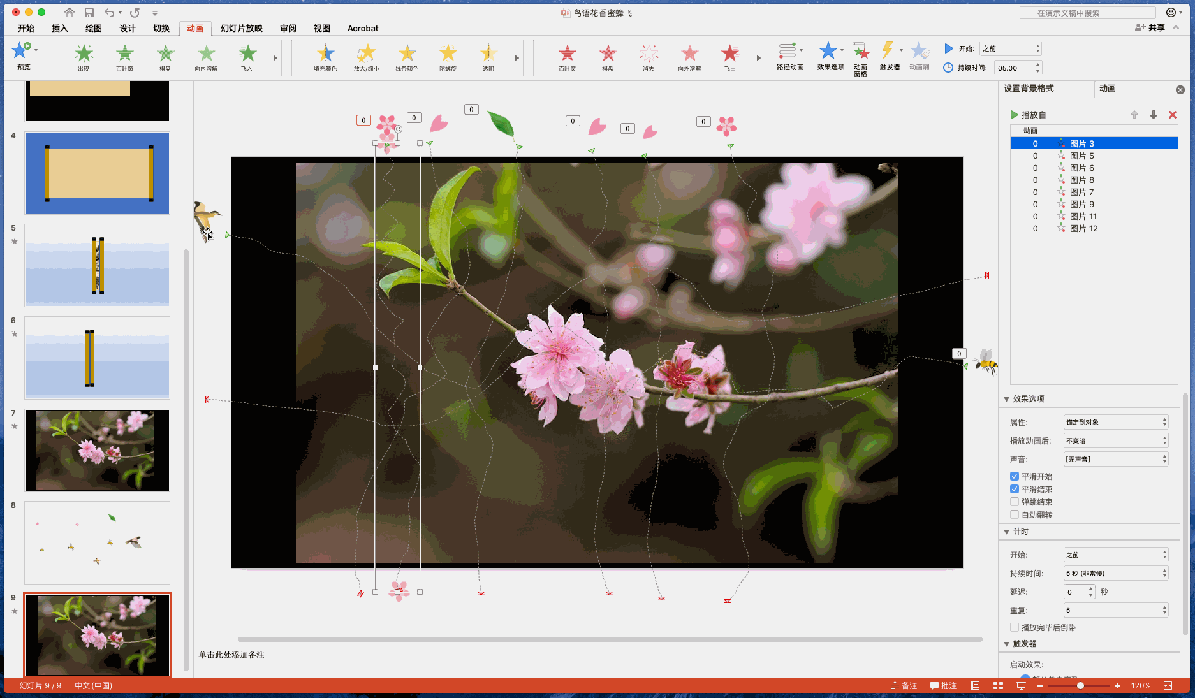Viewport: 1195px width, 698px height.
Task: Collapse the 计时 (Timing) section
Action: (1007, 532)
